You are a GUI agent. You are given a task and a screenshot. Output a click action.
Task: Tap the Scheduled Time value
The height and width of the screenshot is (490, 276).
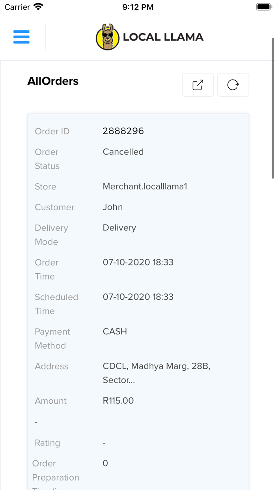pos(138,297)
